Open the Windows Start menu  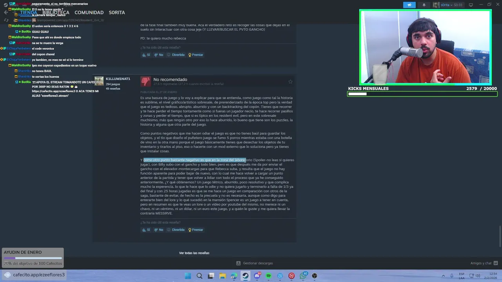[188, 276]
